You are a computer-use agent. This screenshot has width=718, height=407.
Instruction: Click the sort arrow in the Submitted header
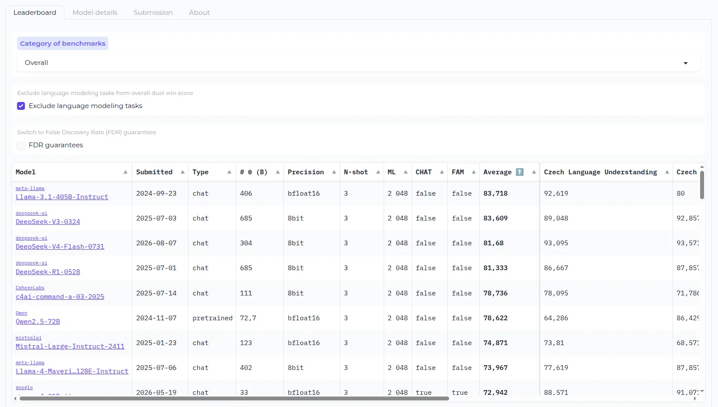[x=182, y=172]
